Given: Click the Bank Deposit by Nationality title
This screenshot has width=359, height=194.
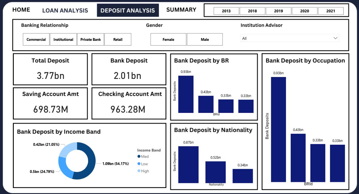Looking at the screenshot, I should pos(213,130).
